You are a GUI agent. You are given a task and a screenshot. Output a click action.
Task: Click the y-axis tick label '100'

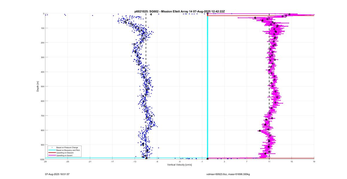point(42,28)
